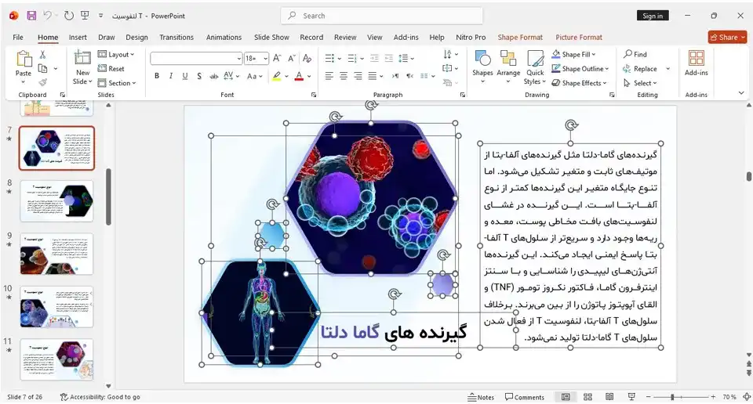Go to the Animations tab
The width and height of the screenshot is (753, 404).
(x=224, y=38)
